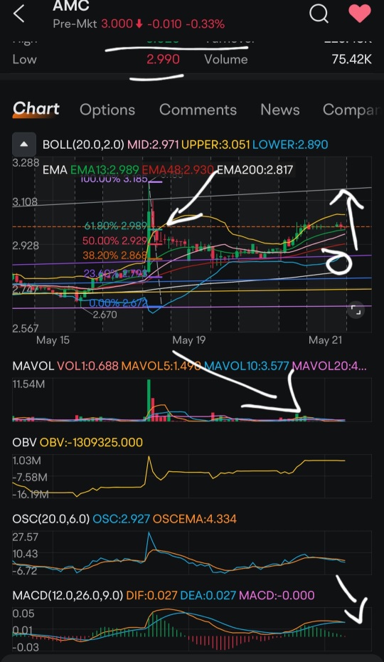Screen dimensions: 384x662
Task: Tap the UPPER:3.051 Bollinger value
Action: (x=215, y=145)
